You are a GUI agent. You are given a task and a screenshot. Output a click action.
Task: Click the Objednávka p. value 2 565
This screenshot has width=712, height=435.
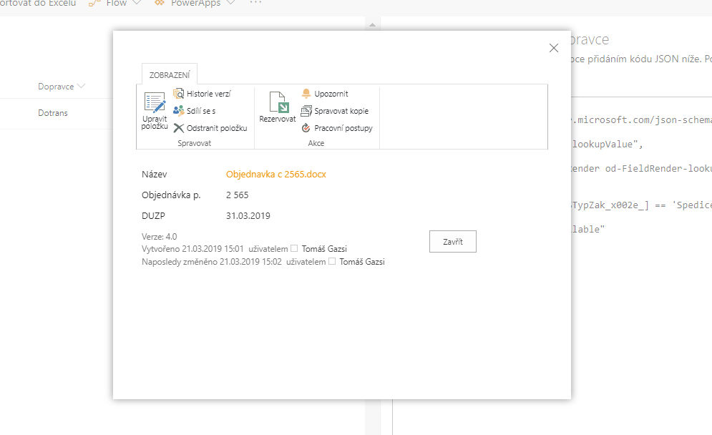coord(237,195)
